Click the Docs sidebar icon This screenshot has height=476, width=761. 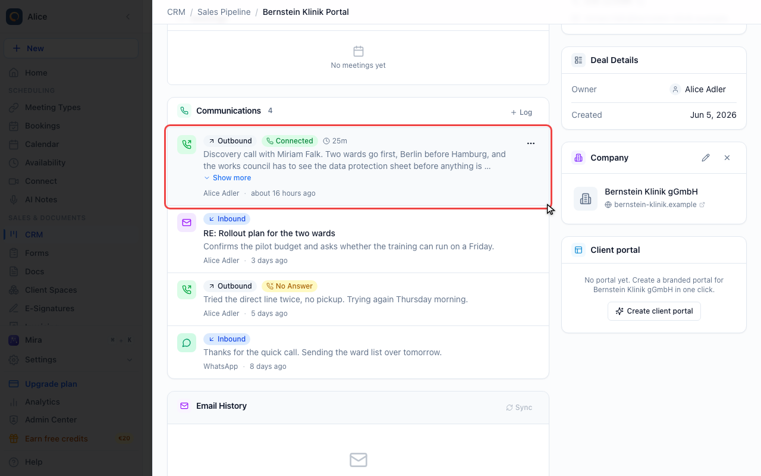click(x=14, y=271)
